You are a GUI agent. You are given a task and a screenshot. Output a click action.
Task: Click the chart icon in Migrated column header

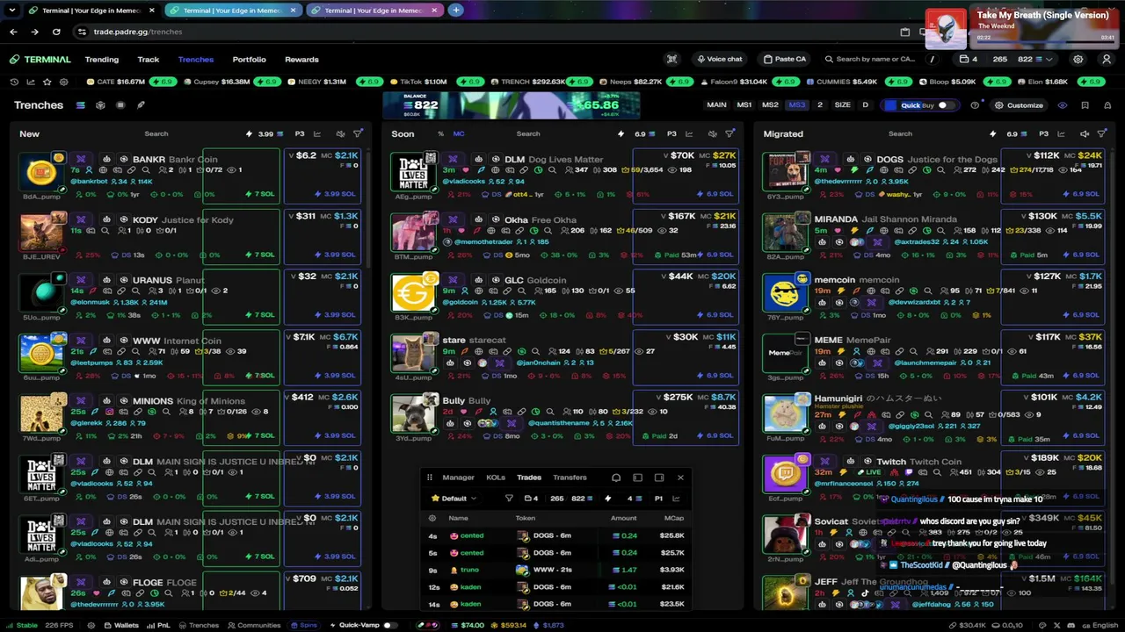[x=1062, y=133]
